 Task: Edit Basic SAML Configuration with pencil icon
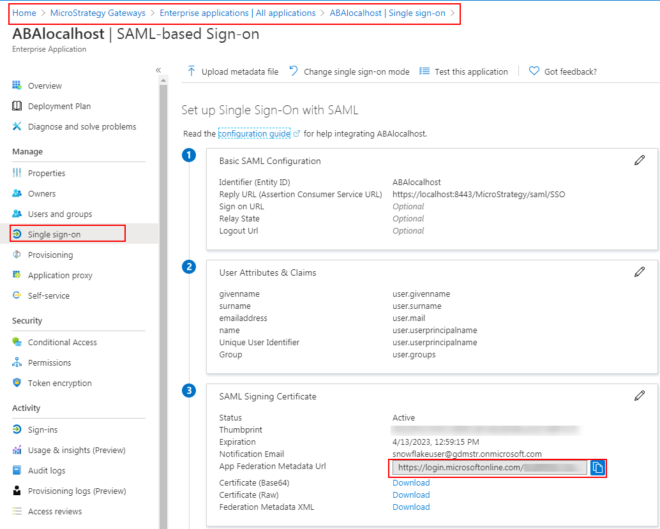640,160
